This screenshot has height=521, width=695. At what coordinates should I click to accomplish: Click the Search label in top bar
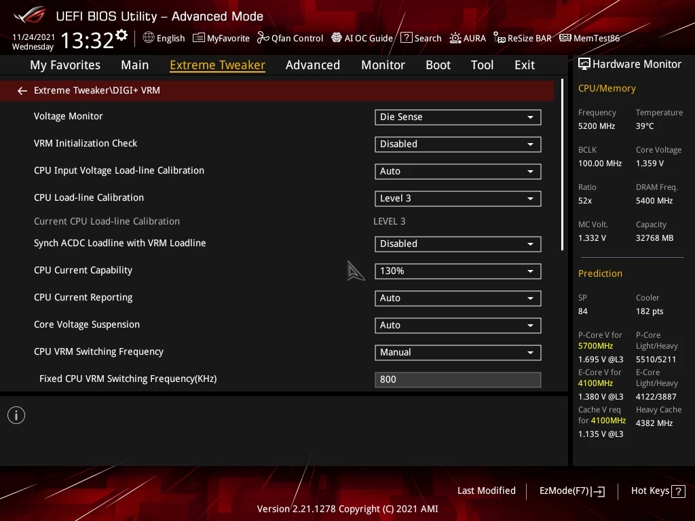coord(428,38)
